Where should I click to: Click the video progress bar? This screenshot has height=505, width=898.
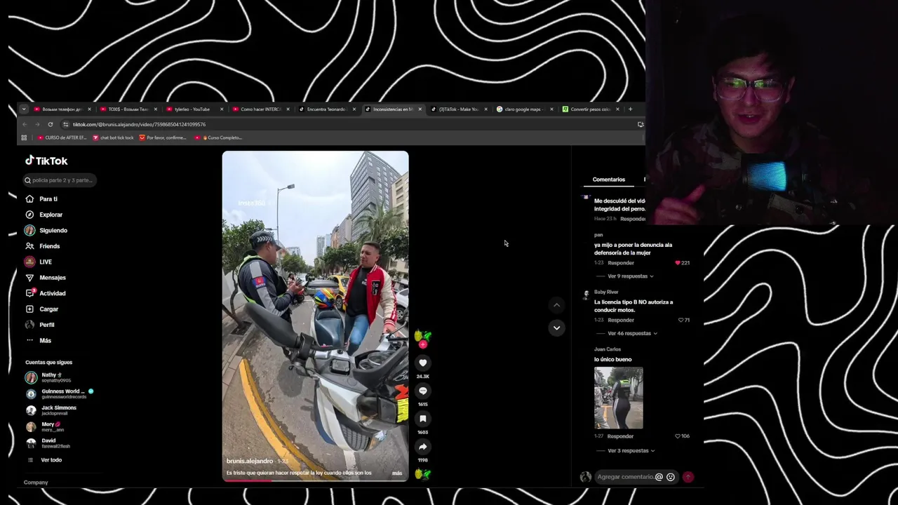point(315,480)
